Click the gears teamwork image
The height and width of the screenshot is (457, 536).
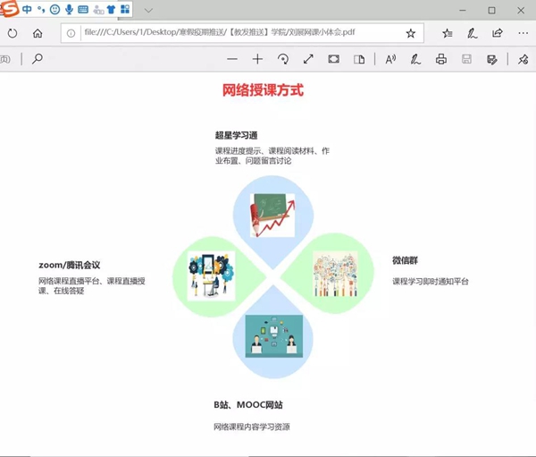click(x=211, y=276)
